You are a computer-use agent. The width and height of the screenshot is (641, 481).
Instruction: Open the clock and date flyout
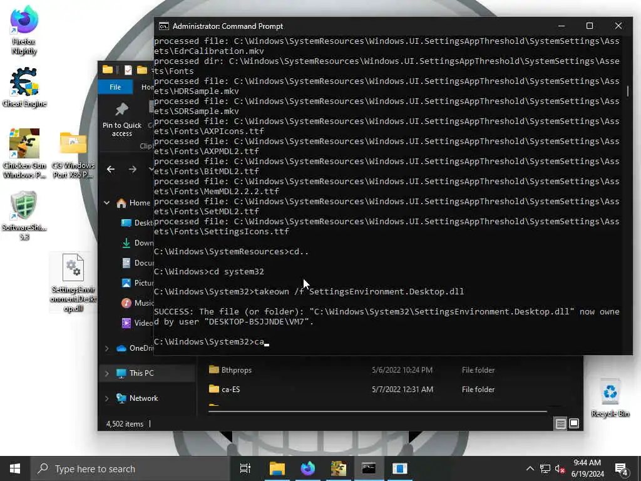(x=587, y=468)
